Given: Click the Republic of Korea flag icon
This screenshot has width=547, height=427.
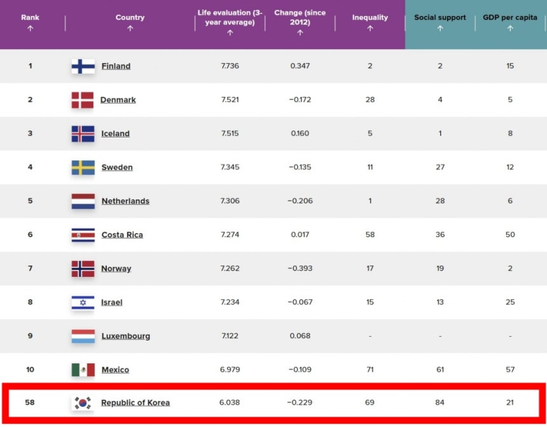Looking at the screenshot, I should (83, 403).
